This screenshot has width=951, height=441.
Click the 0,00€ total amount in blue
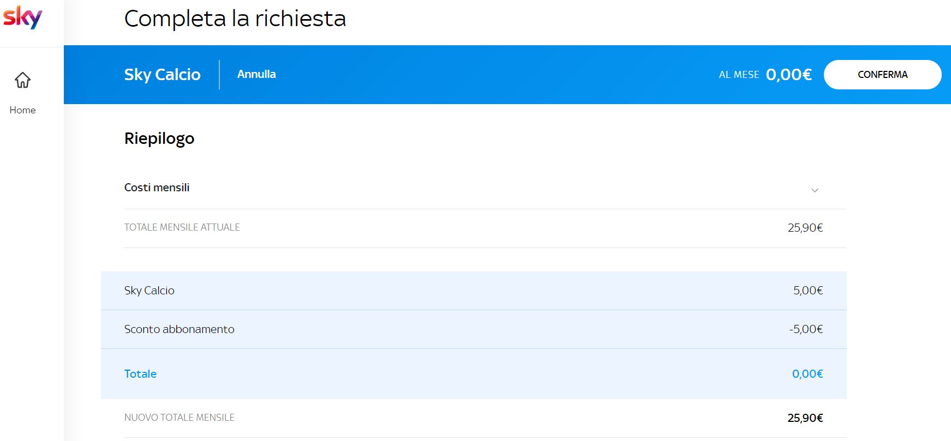(808, 374)
